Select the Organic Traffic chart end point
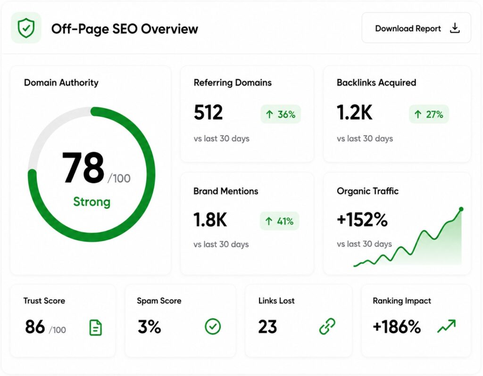 (461, 209)
